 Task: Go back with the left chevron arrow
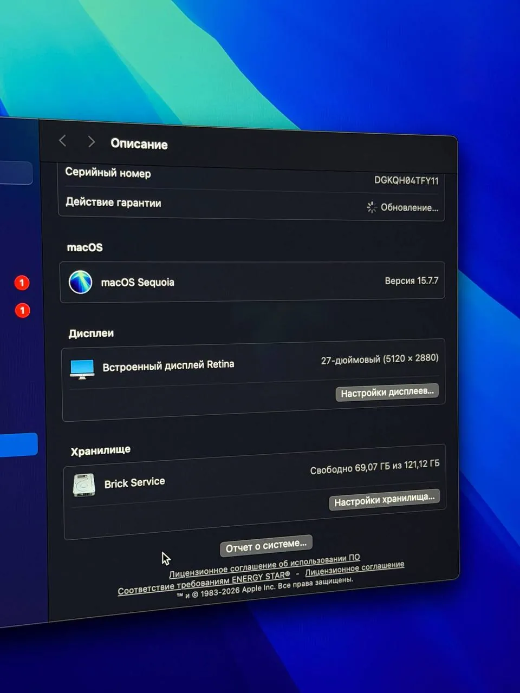coord(62,141)
